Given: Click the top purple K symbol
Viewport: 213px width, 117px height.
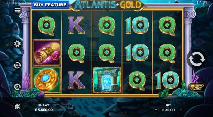Looking at the screenshot, I should [77, 25].
